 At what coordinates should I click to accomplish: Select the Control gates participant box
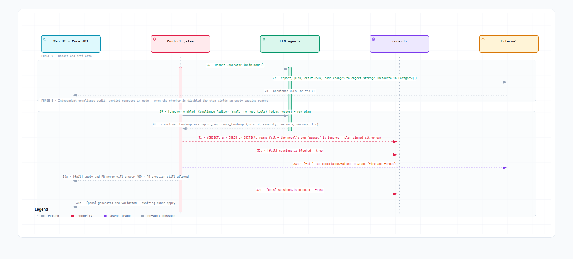[180, 44]
